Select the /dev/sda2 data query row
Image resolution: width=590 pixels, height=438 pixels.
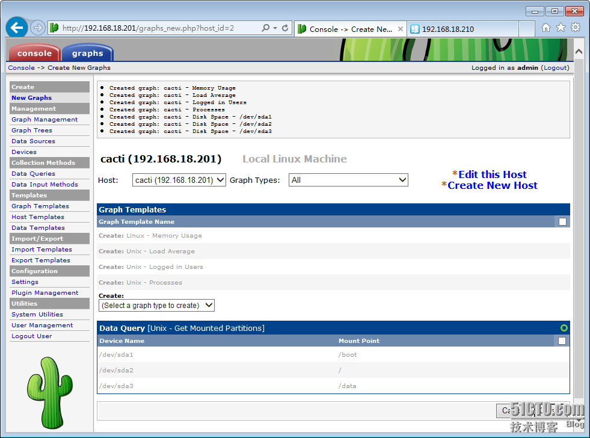click(333, 370)
